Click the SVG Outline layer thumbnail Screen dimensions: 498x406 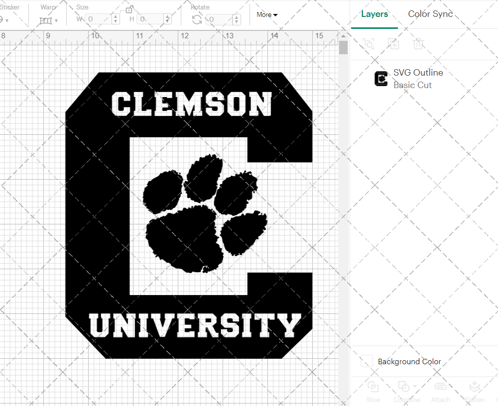click(x=380, y=78)
